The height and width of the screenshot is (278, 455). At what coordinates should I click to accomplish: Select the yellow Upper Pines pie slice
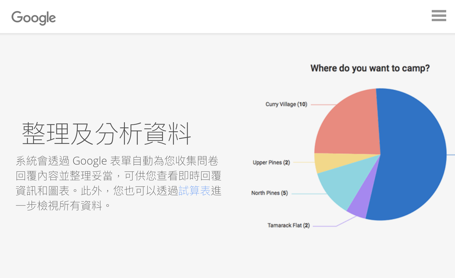[333, 162]
